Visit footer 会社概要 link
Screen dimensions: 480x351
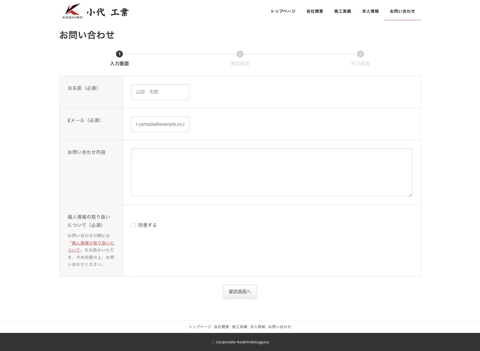click(x=221, y=327)
